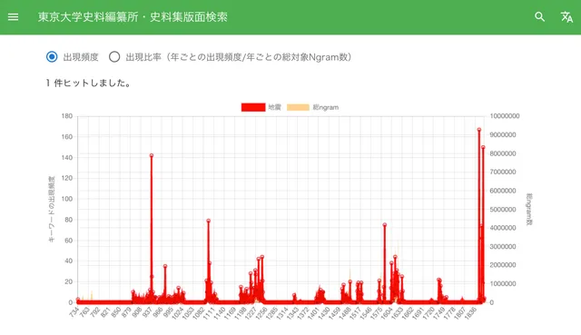Click the header title 東京大学史料編纂所・史料集版面検索

(133, 17)
